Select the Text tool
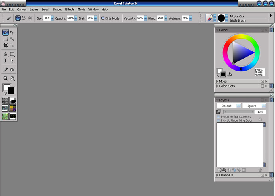275x196 pixels. (x=6, y=61)
